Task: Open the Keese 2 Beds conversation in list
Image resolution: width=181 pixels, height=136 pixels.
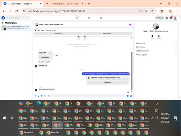Action: (16, 28)
